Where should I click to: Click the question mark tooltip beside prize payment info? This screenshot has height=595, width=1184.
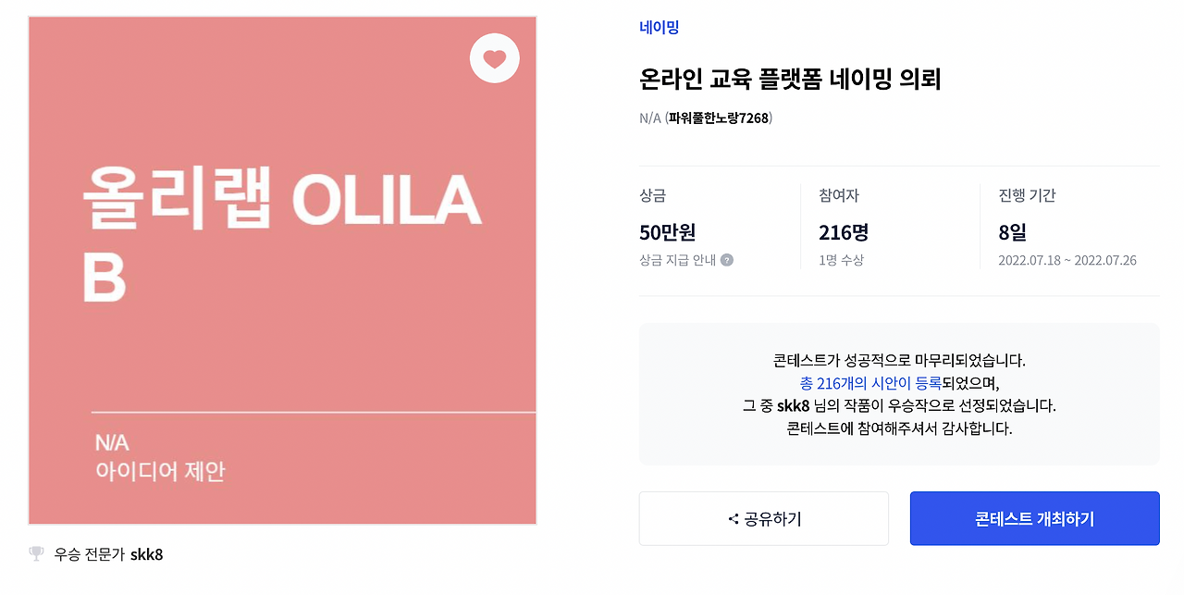(727, 260)
